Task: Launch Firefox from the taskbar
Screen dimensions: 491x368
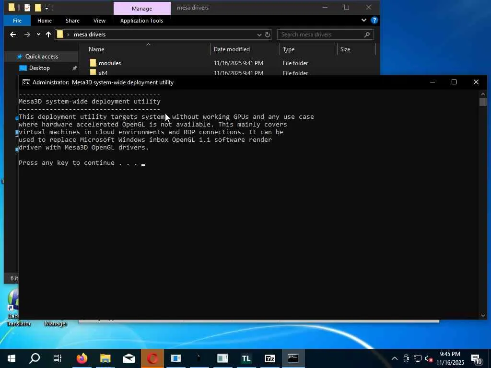Action: pyautogui.click(x=82, y=358)
